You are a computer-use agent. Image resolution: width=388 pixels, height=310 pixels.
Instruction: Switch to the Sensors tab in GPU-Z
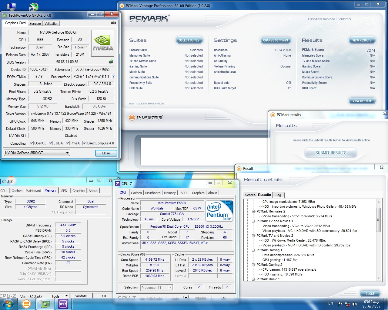pos(35,24)
